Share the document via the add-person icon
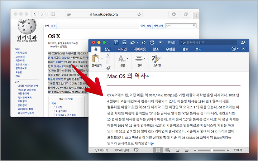The width and height of the screenshot is (258, 161). tap(243, 43)
